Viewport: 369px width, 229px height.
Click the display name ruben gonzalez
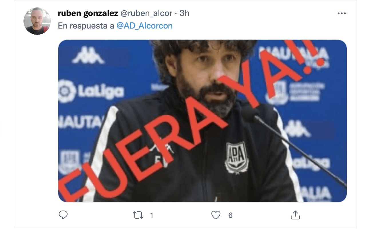coord(88,13)
